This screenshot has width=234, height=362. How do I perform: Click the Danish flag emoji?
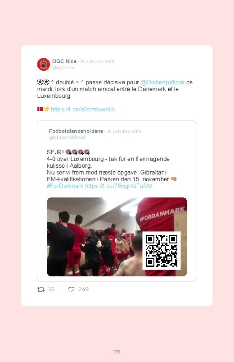tap(40, 109)
